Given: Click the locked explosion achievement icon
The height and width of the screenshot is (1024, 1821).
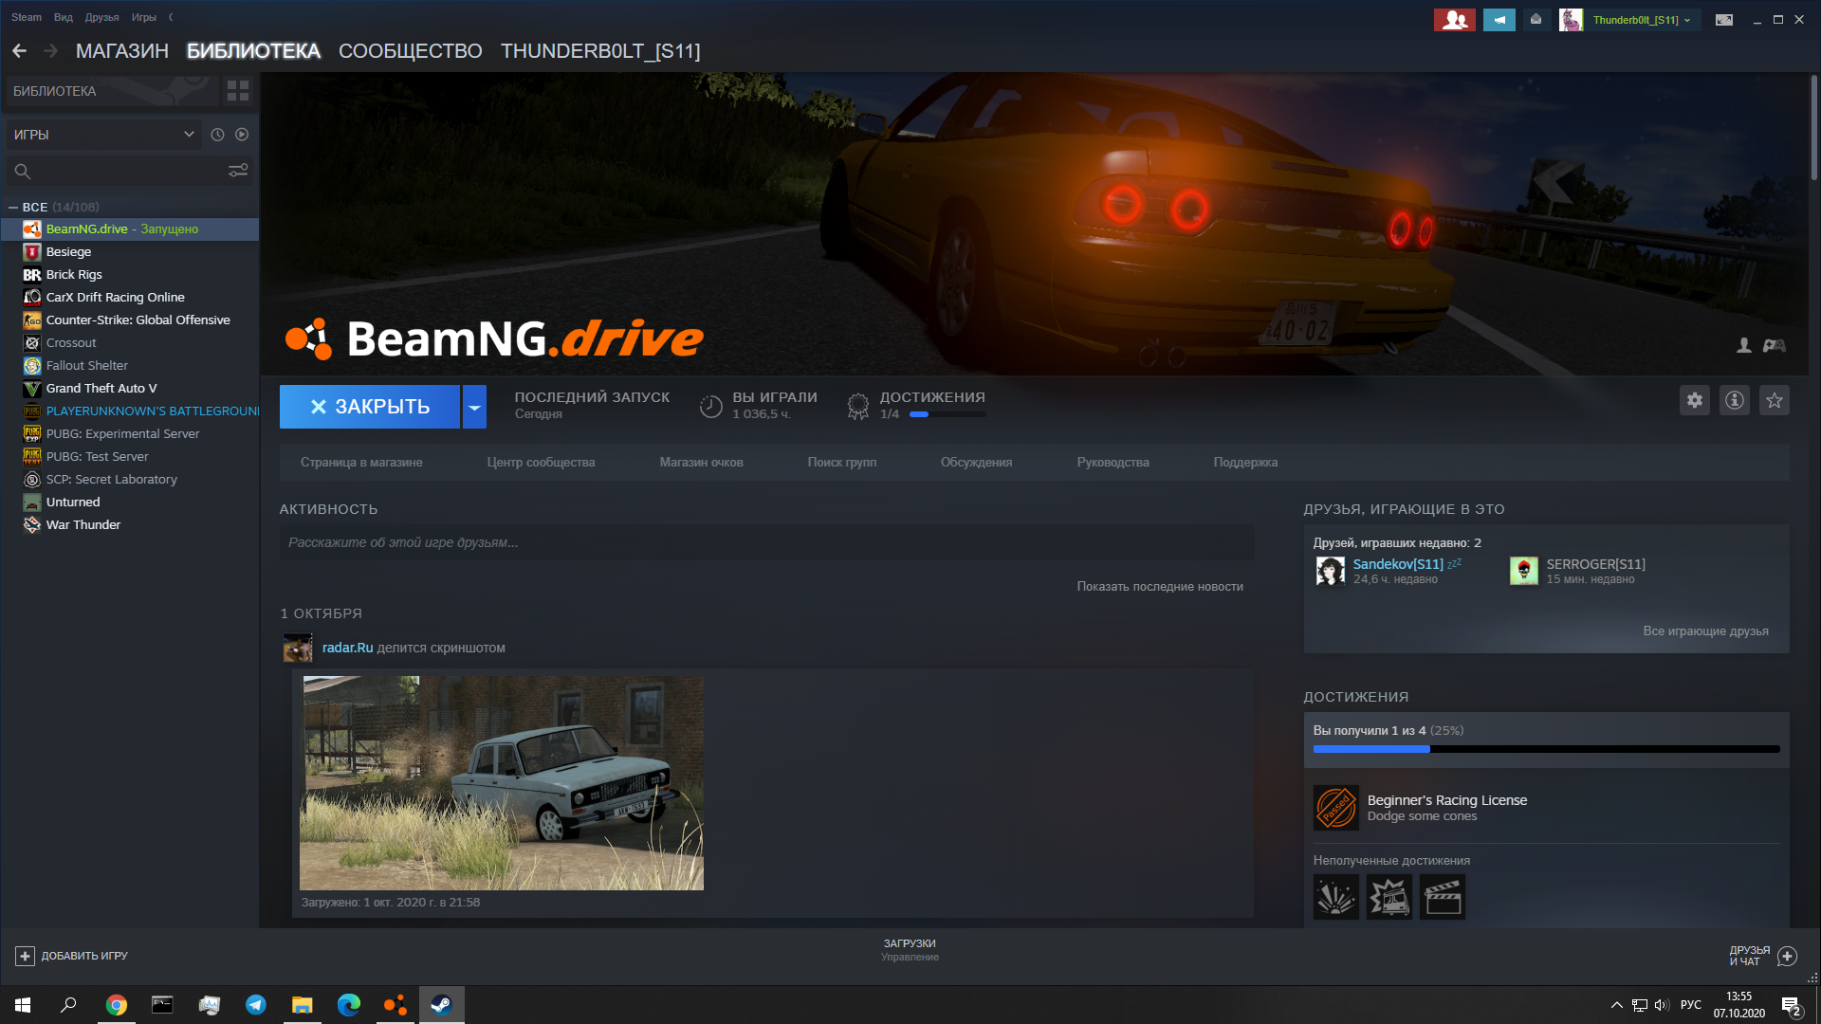Looking at the screenshot, I should [x=1336, y=897].
